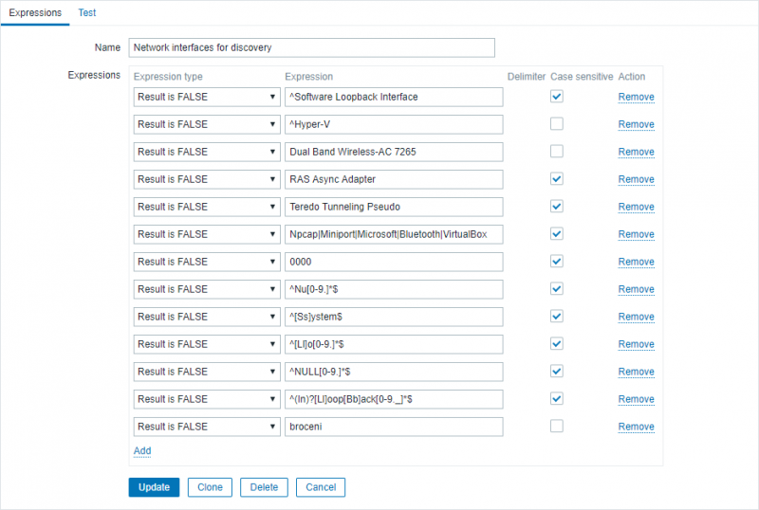Delete this regular expression
This screenshot has height=510, width=759.
(264, 487)
